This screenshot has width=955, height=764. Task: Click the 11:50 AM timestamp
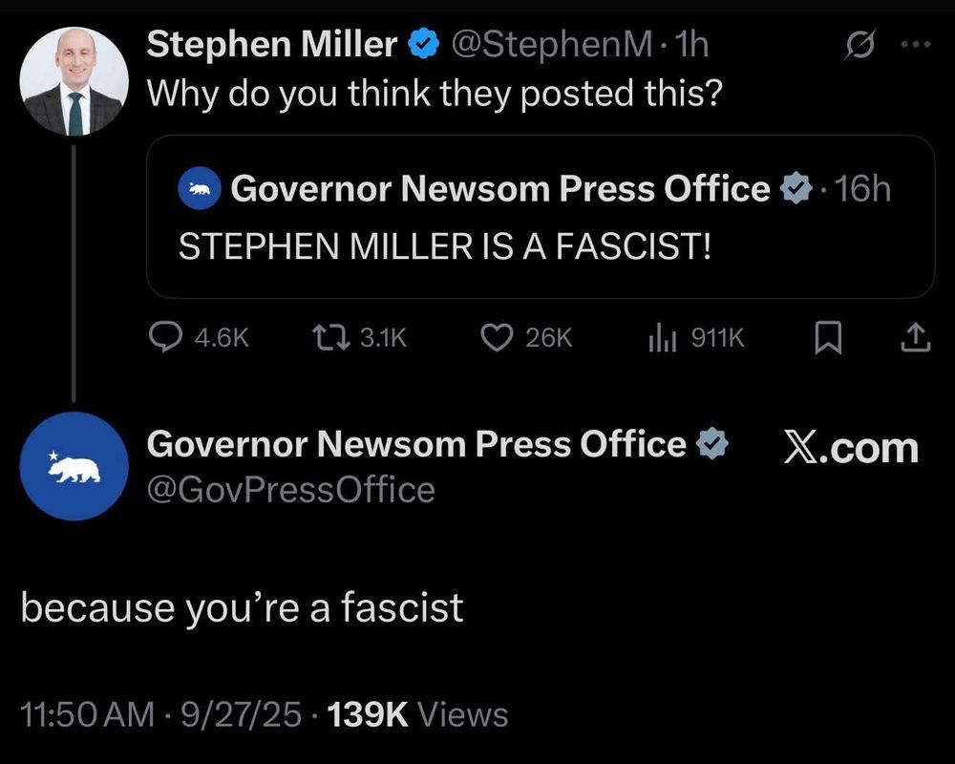[86, 713]
